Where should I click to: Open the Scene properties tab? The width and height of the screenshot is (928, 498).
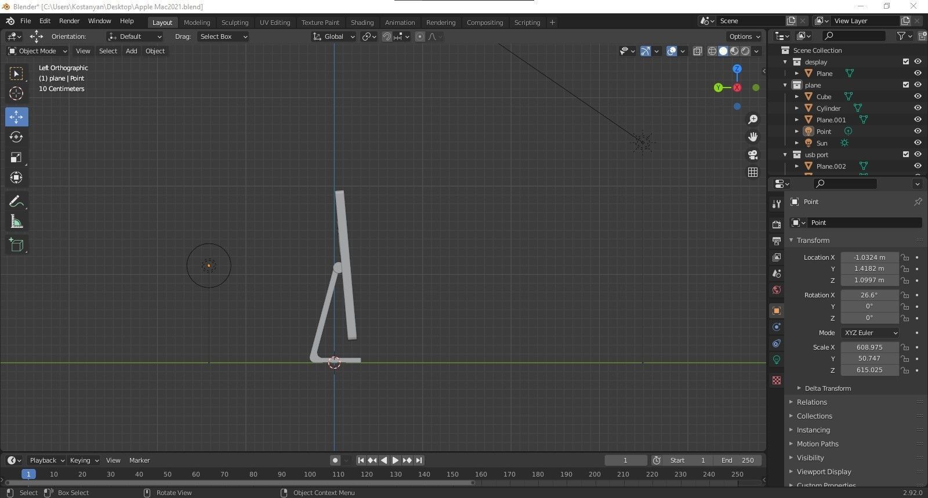click(x=777, y=273)
